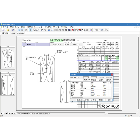Image resolution: width=140 pixels, height=140 pixels.
Task: Open the calculator toolbar icon
Action: click(x=91, y=30)
